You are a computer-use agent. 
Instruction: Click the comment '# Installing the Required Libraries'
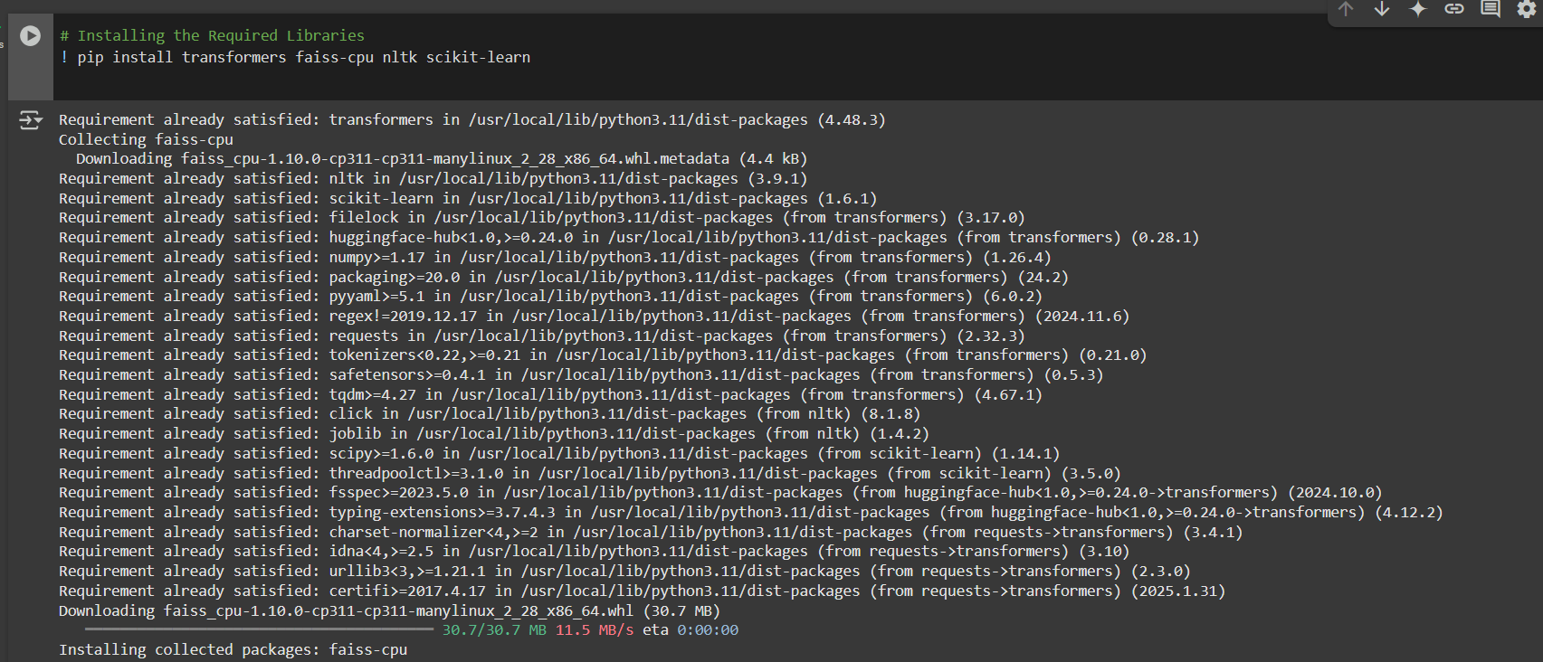click(212, 35)
